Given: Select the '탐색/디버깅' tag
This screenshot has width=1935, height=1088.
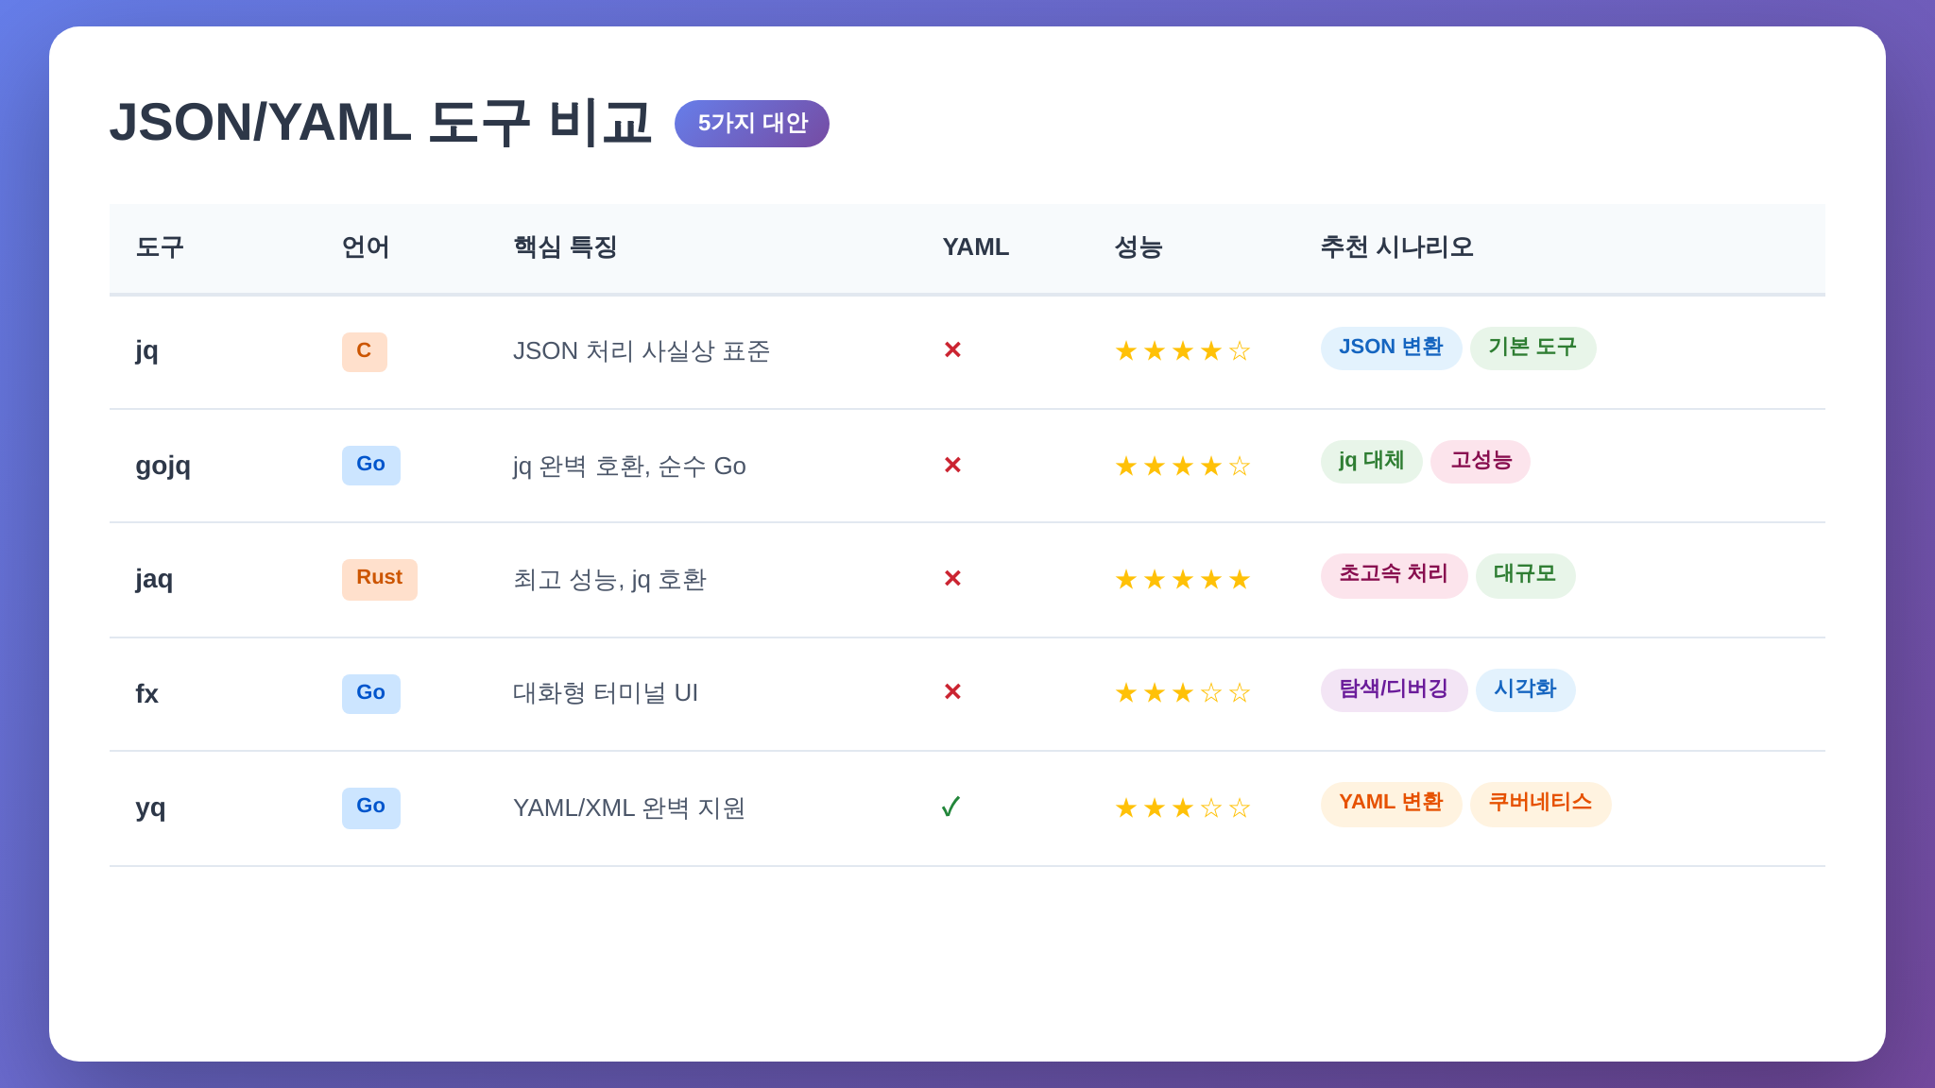Looking at the screenshot, I should 1394,689.
